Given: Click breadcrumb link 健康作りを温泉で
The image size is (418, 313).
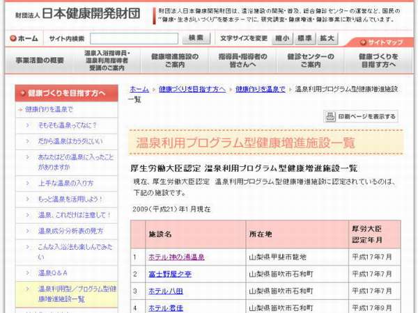Looking at the screenshot, I should pyautogui.click(x=261, y=89).
